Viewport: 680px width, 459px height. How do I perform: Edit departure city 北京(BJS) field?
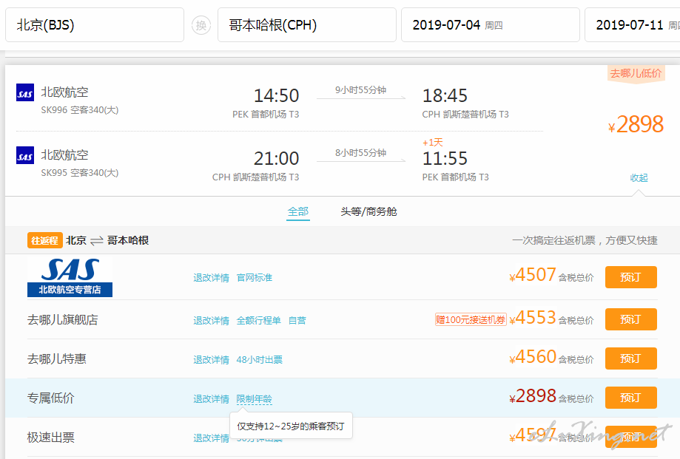pos(95,24)
